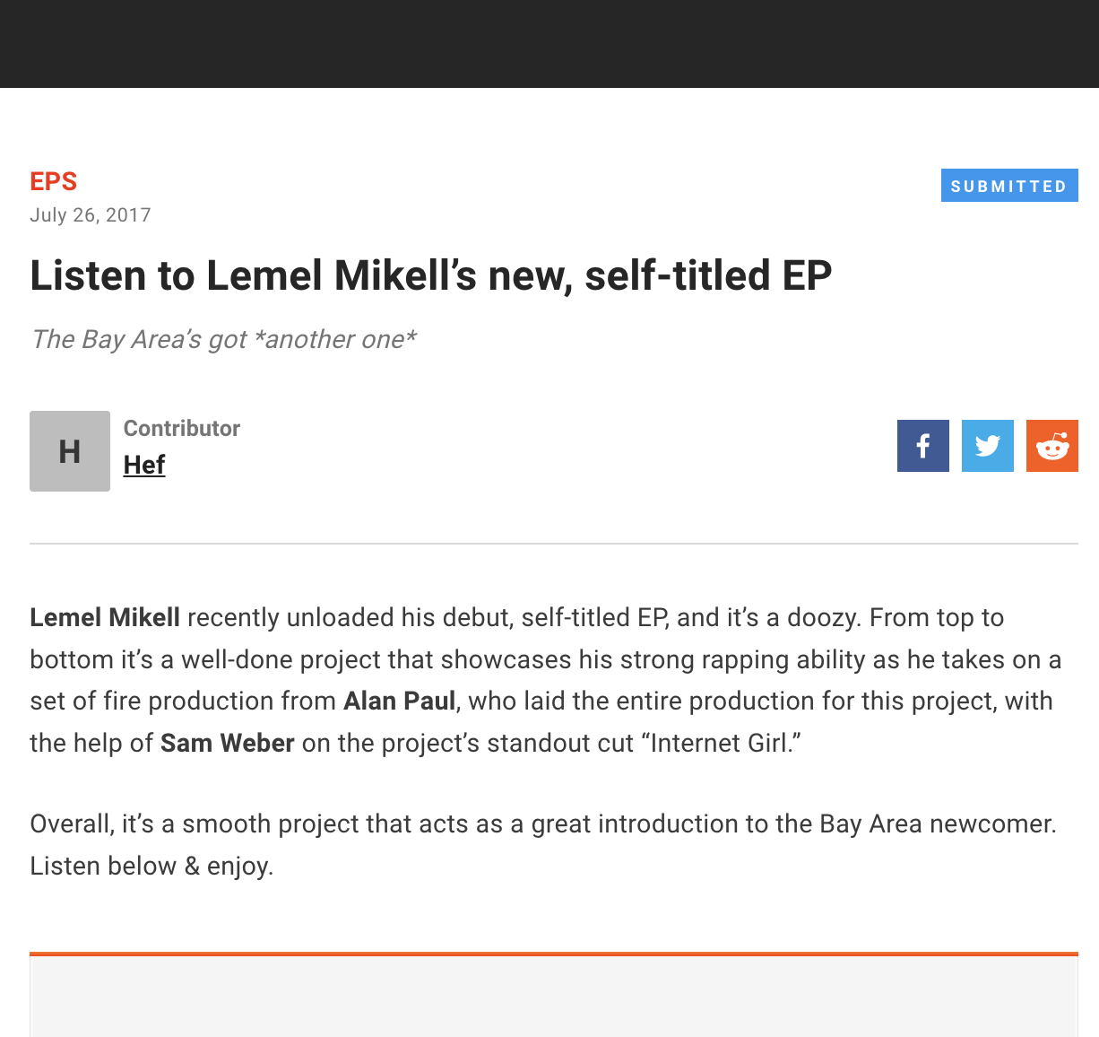Image resolution: width=1099 pixels, height=1037 pixels.
Task: Click the blue SUBMITTED badge
Action: click(1008, 186)
